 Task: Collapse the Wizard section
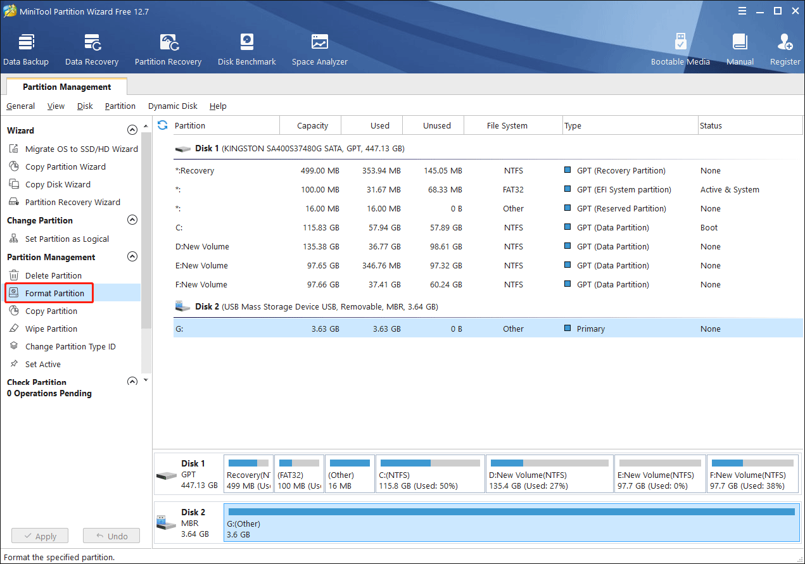click(x=132, y=130)
